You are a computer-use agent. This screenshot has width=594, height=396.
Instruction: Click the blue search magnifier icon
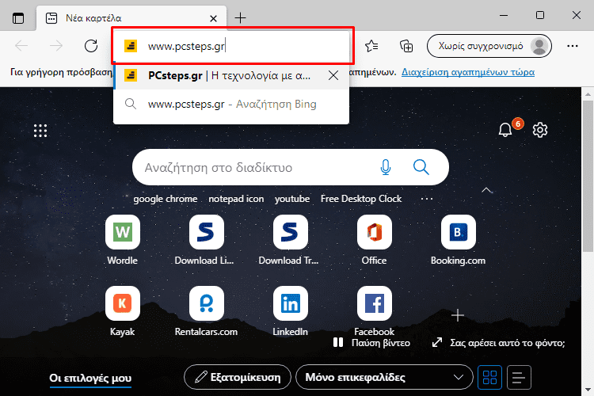pos(421,167)
